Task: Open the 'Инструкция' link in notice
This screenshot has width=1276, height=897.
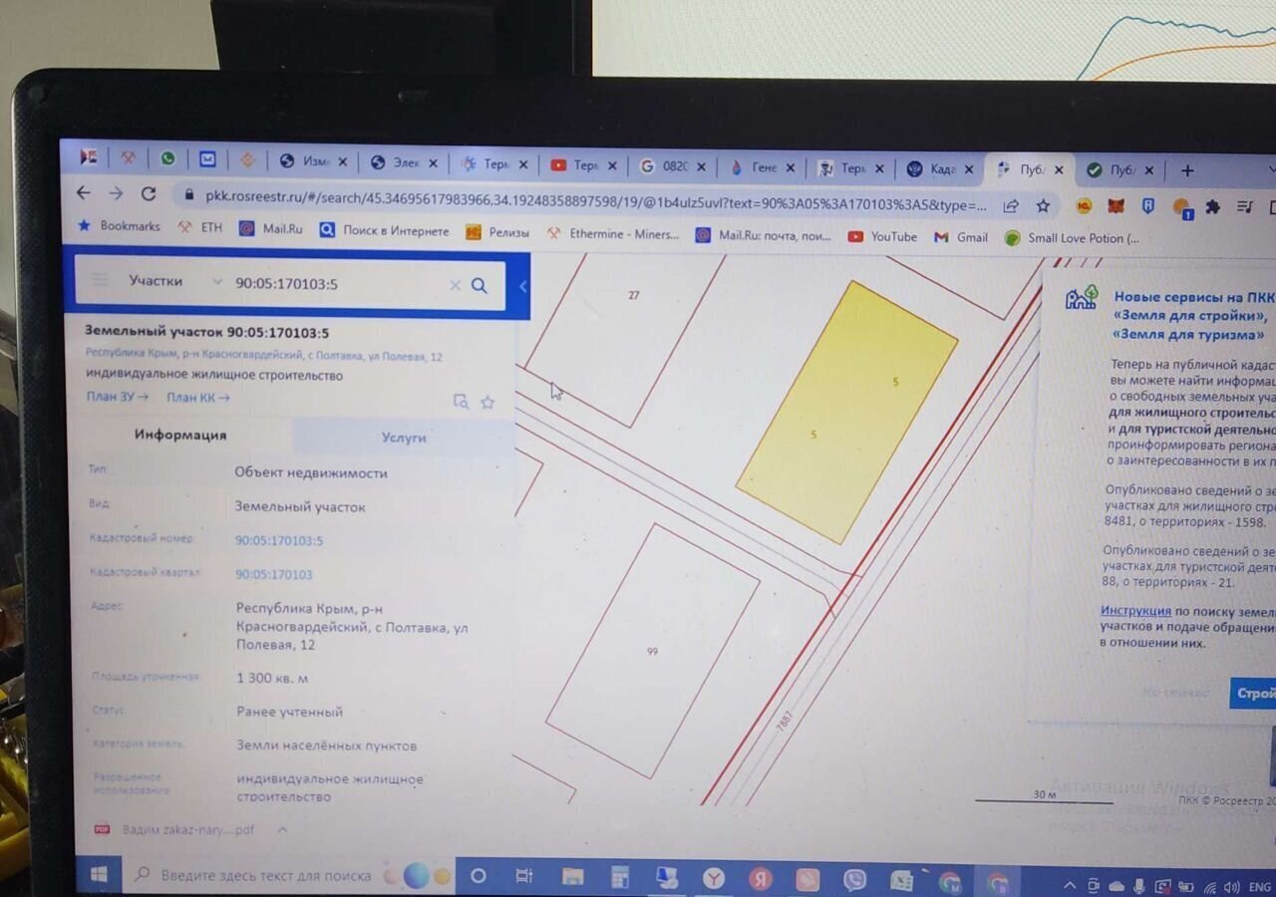Action: 1135,610
